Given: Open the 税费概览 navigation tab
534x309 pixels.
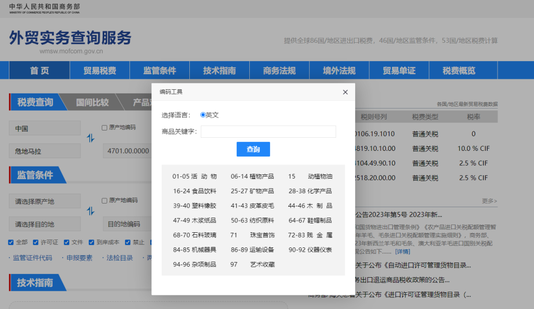Looking at the screenshot, I should tap(459, 70).
